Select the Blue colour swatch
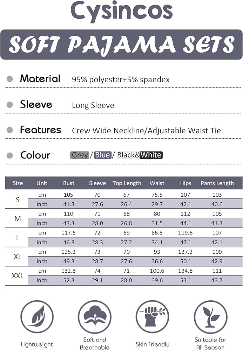243x350 pixels. 102,155
